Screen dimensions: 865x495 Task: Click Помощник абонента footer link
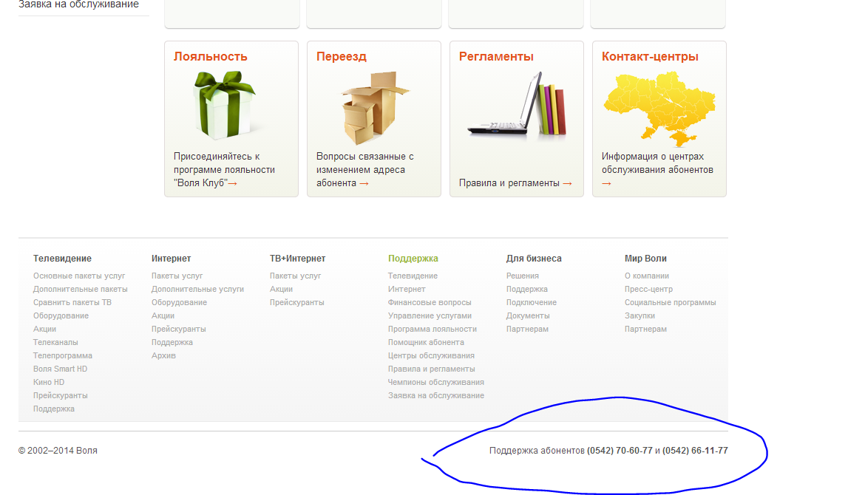(x=426, y=342)
